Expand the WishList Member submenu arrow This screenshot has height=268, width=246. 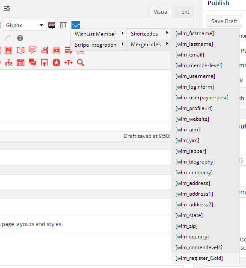click(122, 33)
